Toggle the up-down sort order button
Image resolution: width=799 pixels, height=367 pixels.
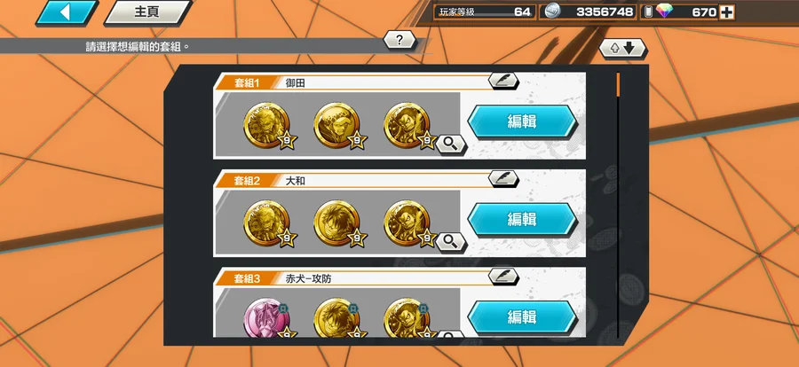coord(622,49)
